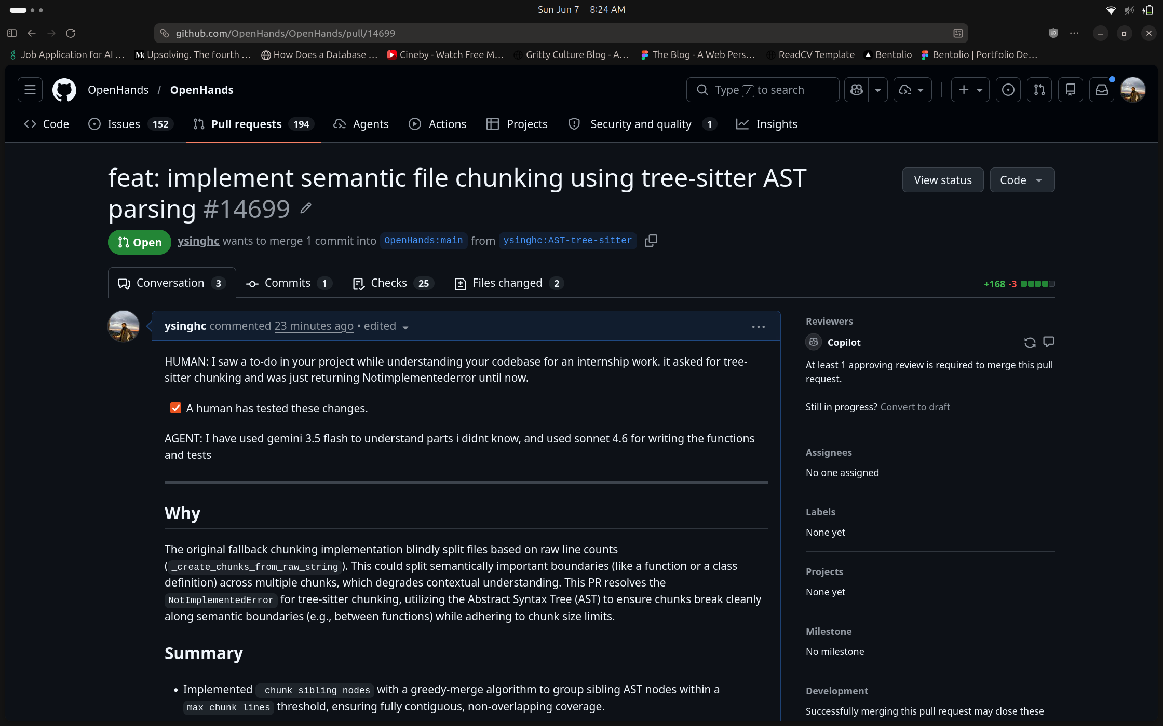Click the diff stat bar indicator
Image resolution: width=1163 pixels, height=726 pixels.
(x=1037, y=284)
